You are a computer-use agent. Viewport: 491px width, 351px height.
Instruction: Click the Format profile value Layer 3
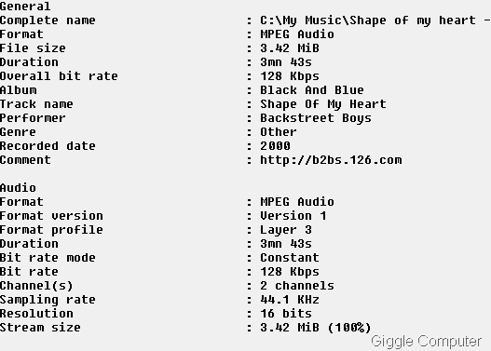click(x=286, y=230)
